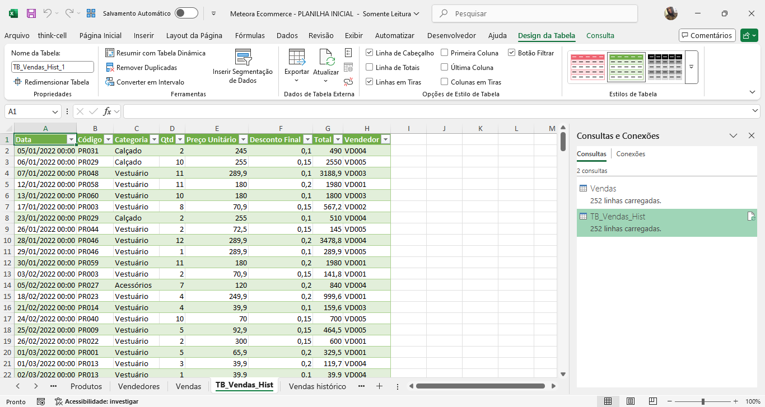
Task: Click the zoom slider in status bar
Action: [703, 401]
